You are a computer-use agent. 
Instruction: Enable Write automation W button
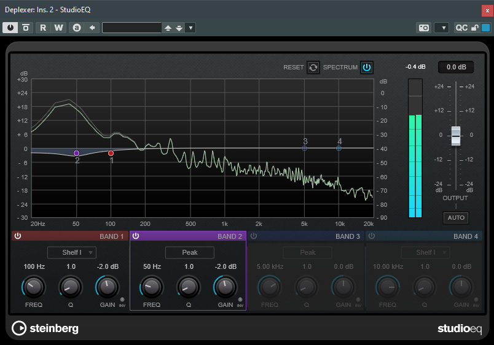click(x=58, y=28)
